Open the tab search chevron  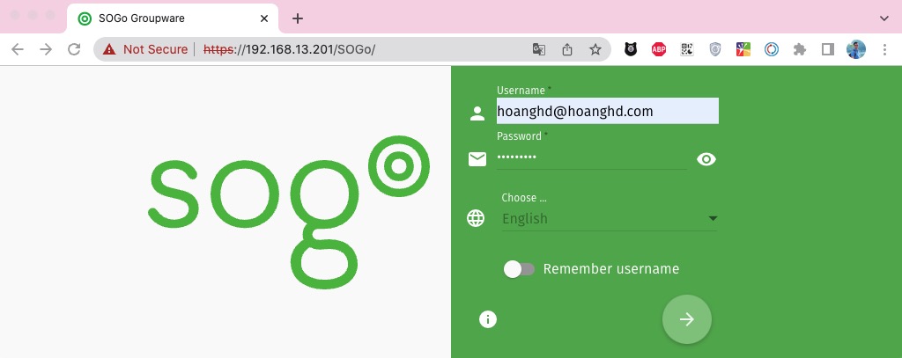pyautogui.click(x=884, y=18)
